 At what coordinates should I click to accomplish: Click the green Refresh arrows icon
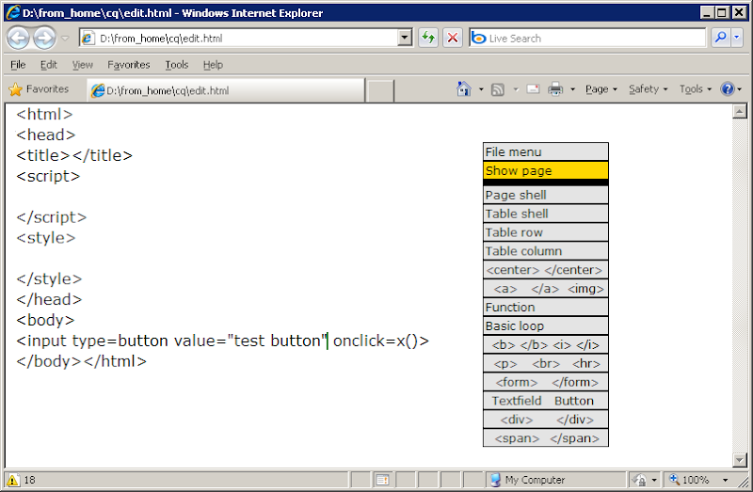pyautogui.click(x=428, y=38)
